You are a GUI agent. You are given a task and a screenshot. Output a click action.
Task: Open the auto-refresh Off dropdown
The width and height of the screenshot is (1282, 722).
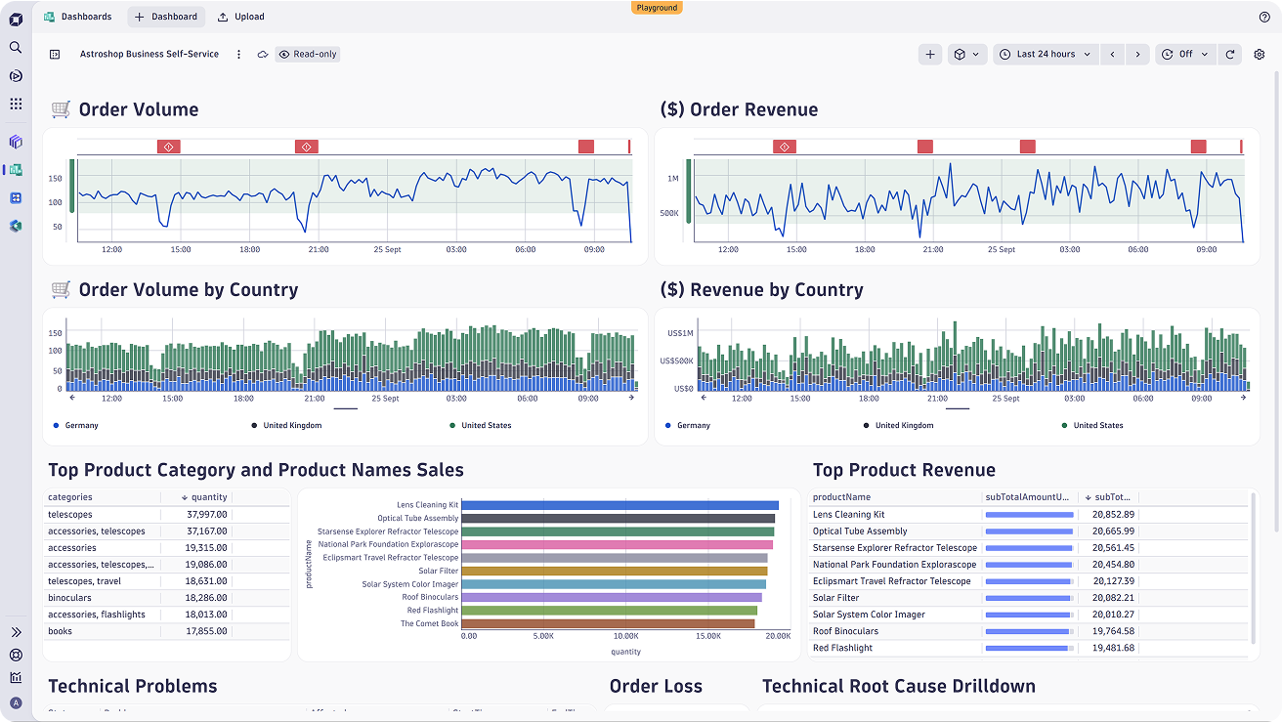tap(1185, 55)
